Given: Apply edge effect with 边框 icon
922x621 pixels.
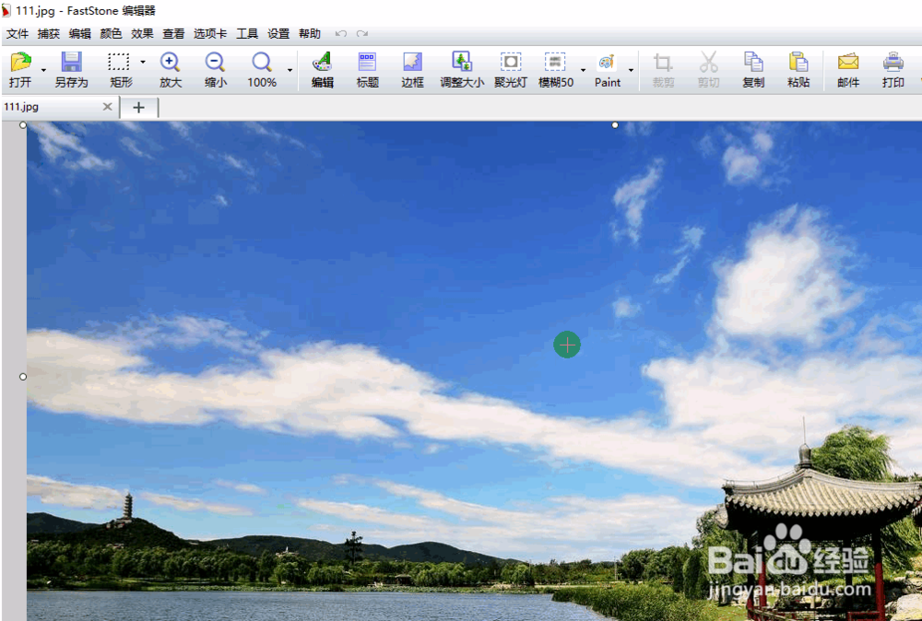Looking at the screenshot, I should 412,69.
